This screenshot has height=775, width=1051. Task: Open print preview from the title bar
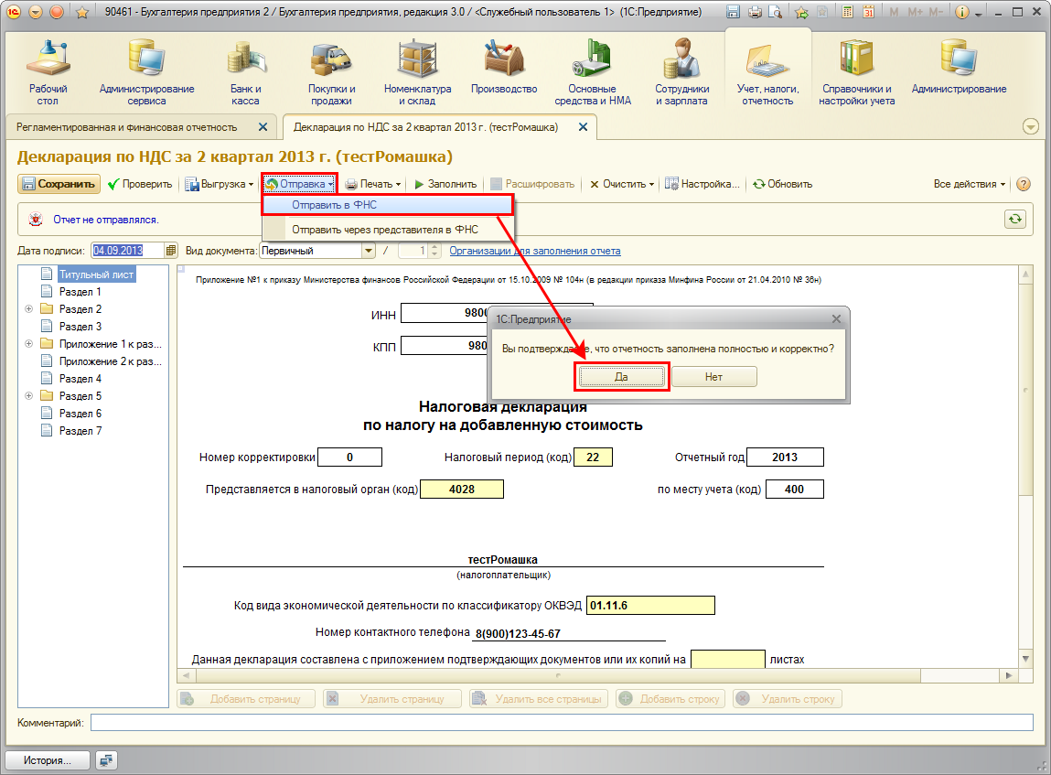[775, 12]
